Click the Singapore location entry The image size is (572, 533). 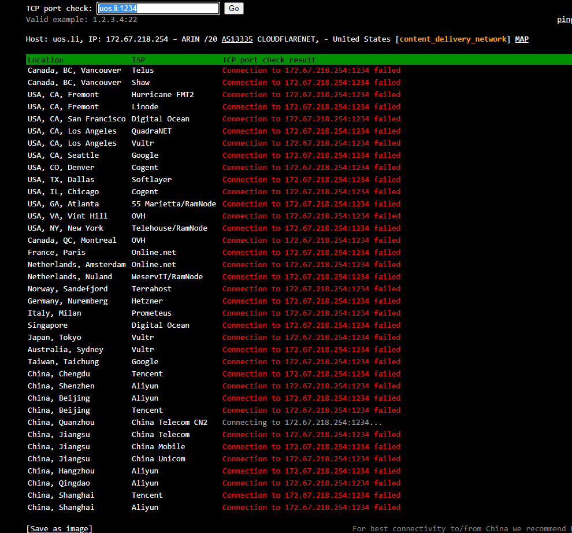tap(47, 325)
